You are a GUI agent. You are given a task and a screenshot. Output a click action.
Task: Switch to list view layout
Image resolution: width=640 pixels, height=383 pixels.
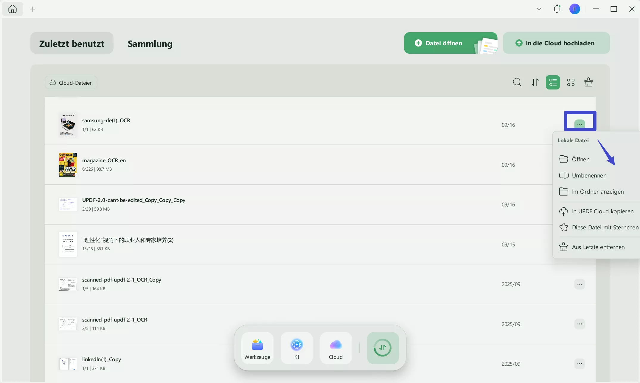click(553, 82)
